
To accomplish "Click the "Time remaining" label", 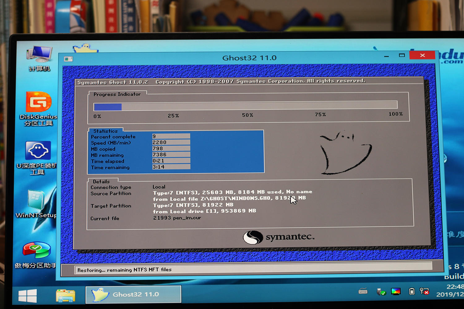I will (110, 167).
